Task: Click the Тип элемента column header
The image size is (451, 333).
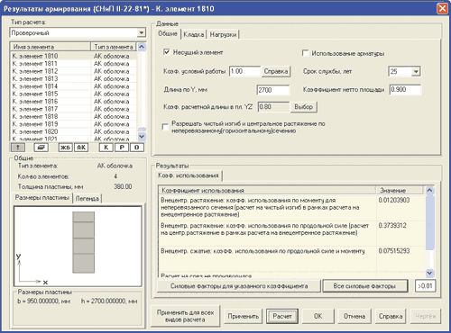Action: click(x=114, y=47)
